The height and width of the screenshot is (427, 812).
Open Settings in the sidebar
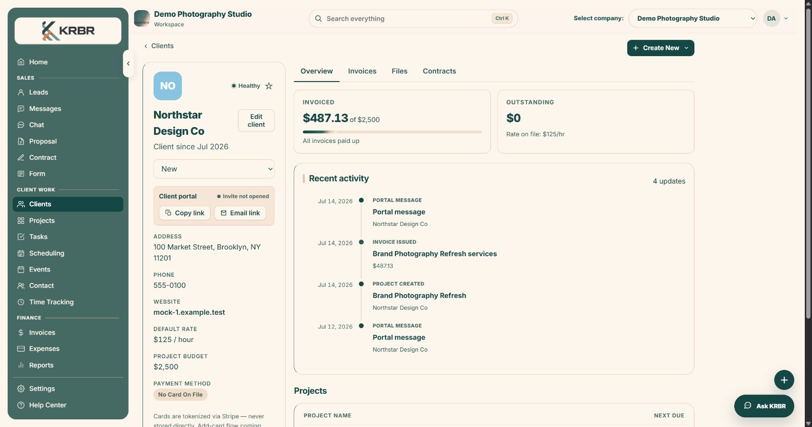[68, 389]
